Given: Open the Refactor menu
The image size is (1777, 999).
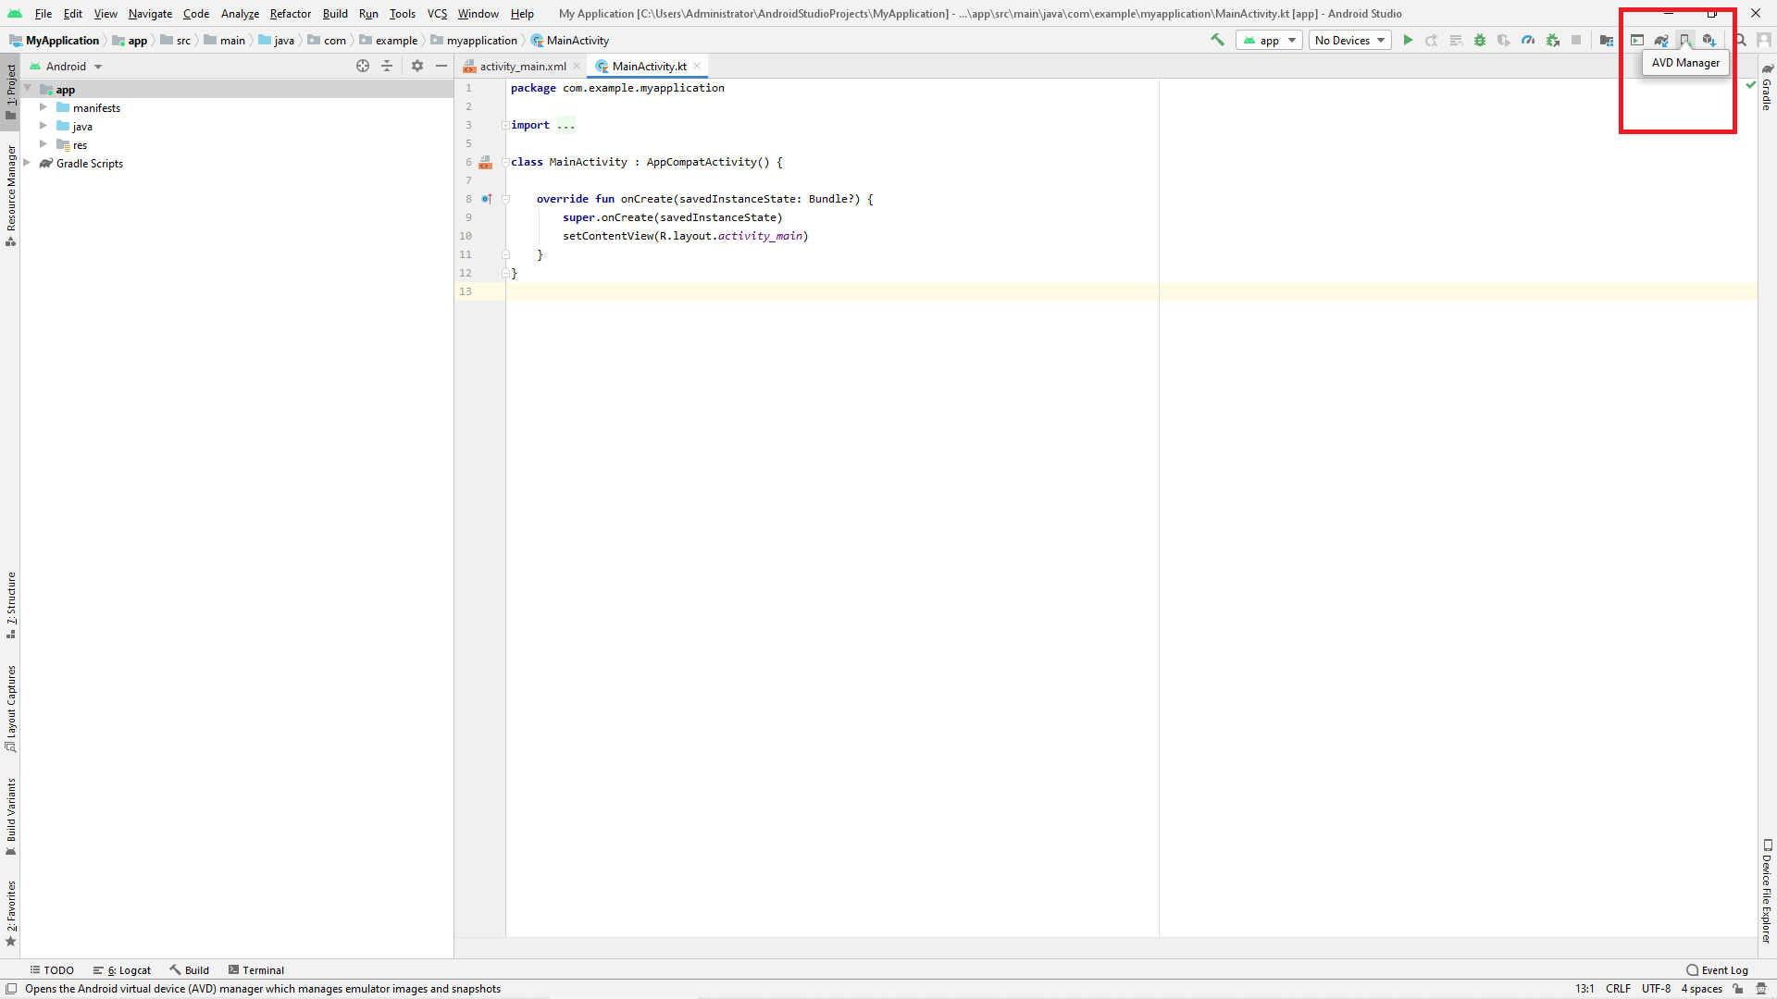Looking at the screenshot, I should tap(290, 14).
